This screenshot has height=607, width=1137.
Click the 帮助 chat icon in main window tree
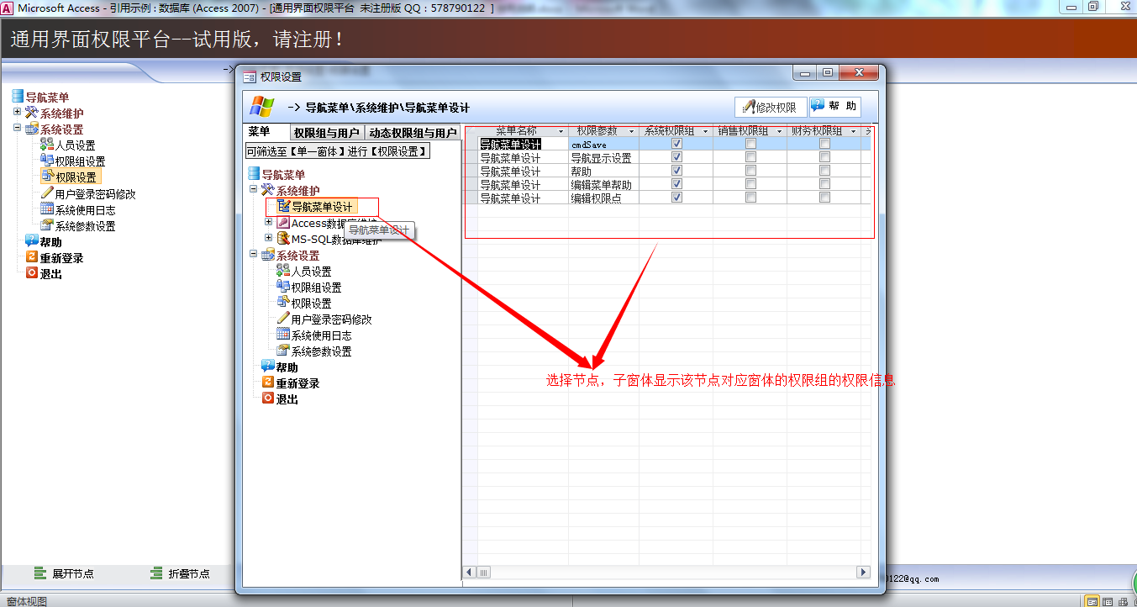[32, 241]
